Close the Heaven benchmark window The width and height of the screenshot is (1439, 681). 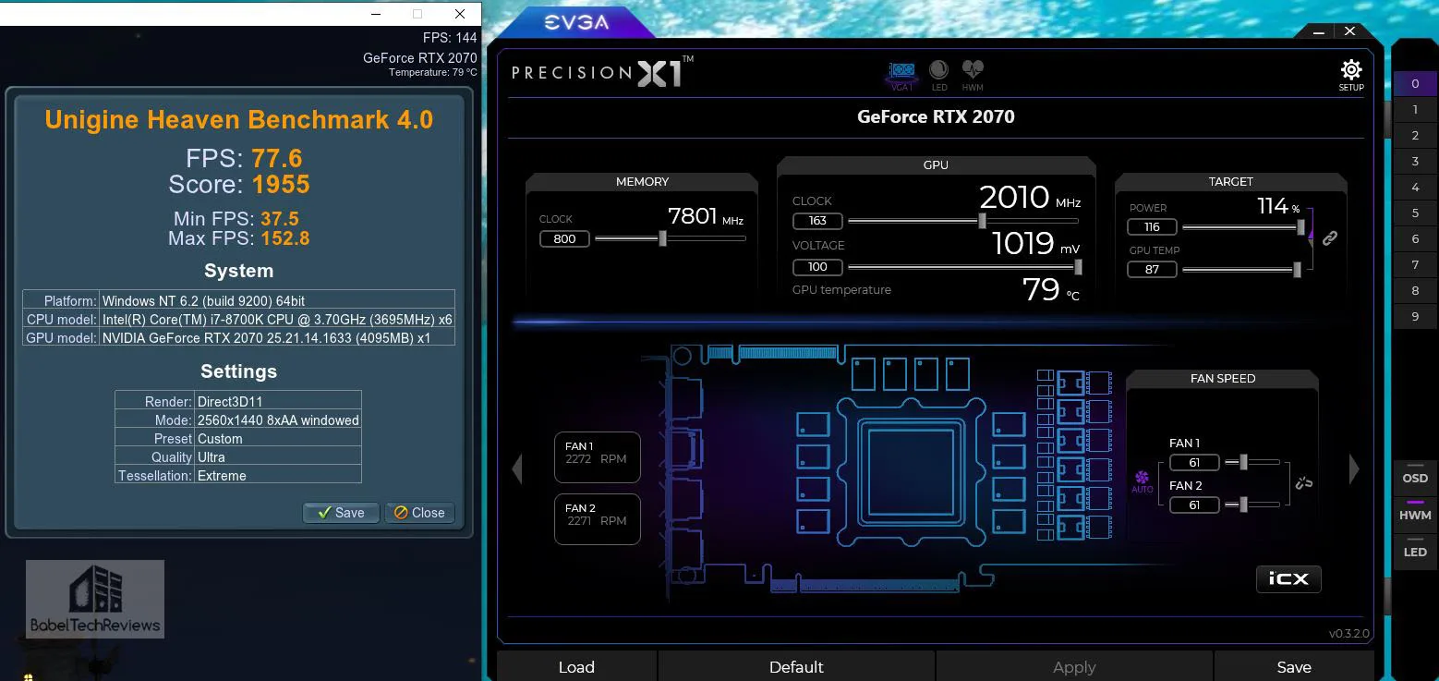click(460, 14)
